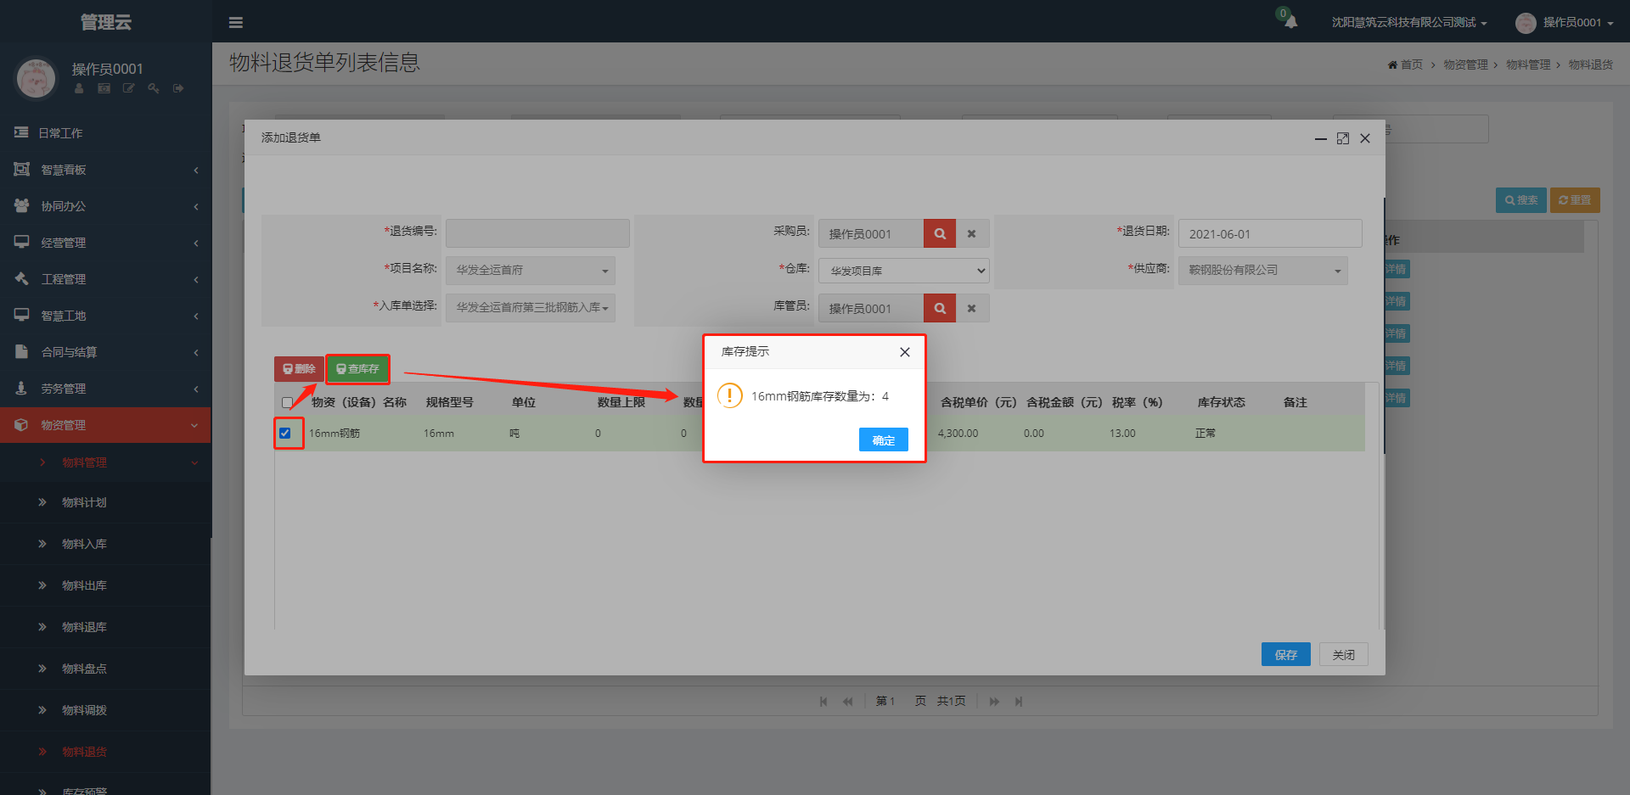Click the blue 搜索 button behind dialog
This screenshot has height=795, width=1630.
click(x=1520, y=200)
